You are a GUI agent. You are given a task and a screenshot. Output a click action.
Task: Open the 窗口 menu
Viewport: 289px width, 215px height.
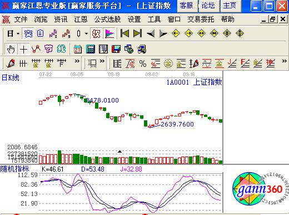click(x=174, y=19)
